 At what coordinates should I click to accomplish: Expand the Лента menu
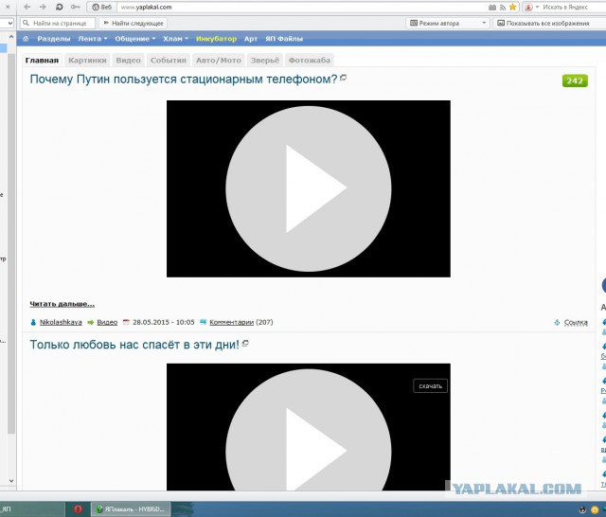(93, 39)
